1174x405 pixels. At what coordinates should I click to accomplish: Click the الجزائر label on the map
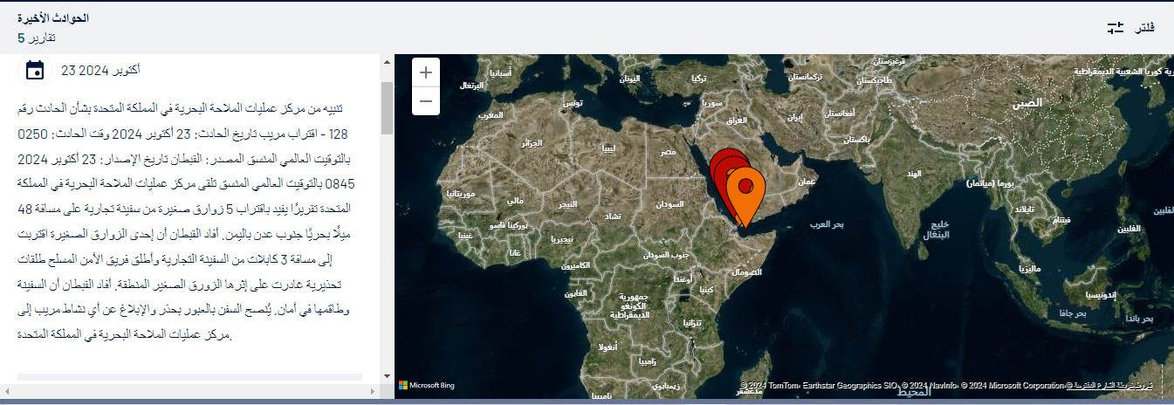(531, 142)
